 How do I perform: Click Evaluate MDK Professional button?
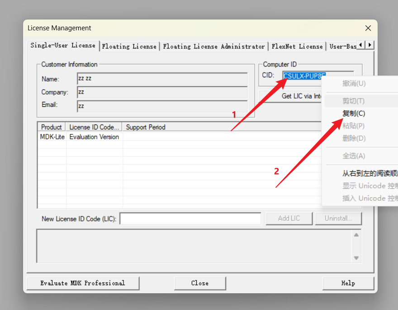click(x=83, y=283)
